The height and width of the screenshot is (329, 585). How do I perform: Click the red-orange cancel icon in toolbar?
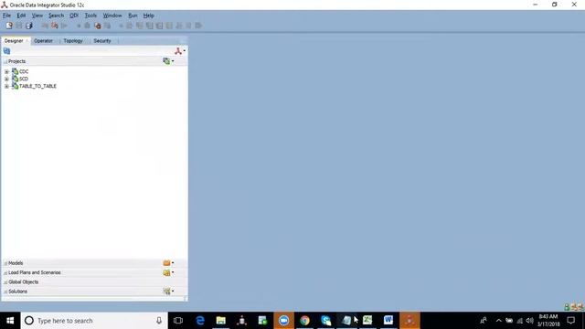tap(98, 26)
